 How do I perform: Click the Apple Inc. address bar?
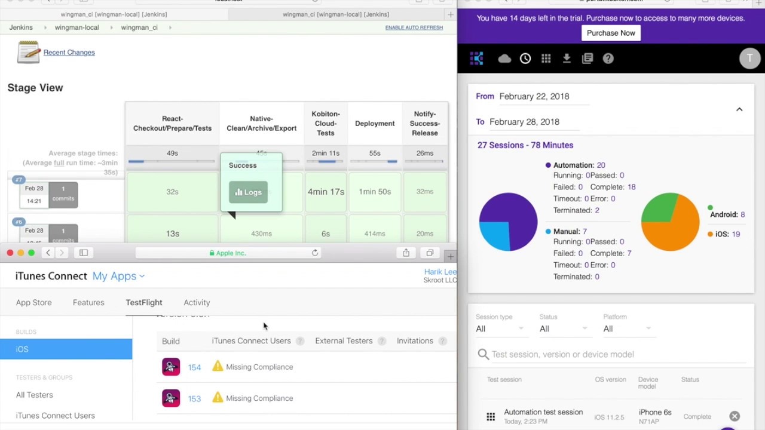228,253
